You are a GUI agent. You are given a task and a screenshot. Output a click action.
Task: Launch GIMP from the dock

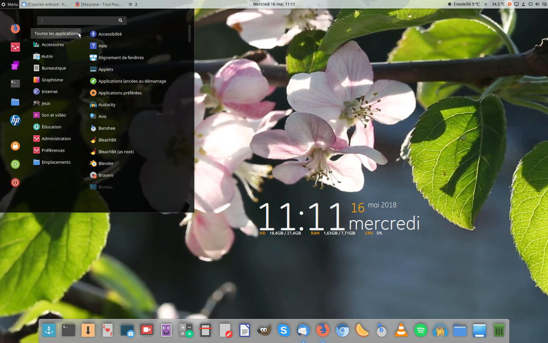click(264, 330)
